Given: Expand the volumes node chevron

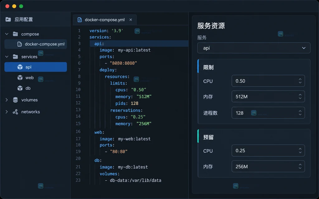Looking at the screenshot, I should [7, 100].
